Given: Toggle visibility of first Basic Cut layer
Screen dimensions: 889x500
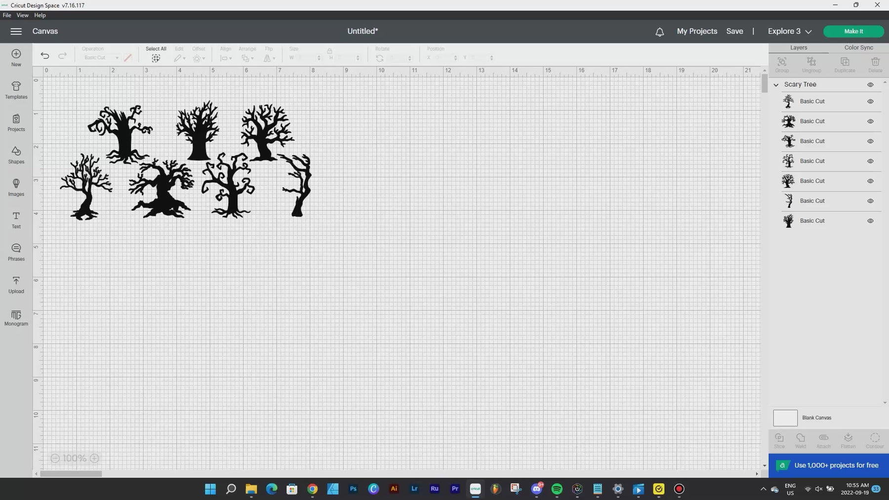Looking at the screenshot, I should click(870, 102).
